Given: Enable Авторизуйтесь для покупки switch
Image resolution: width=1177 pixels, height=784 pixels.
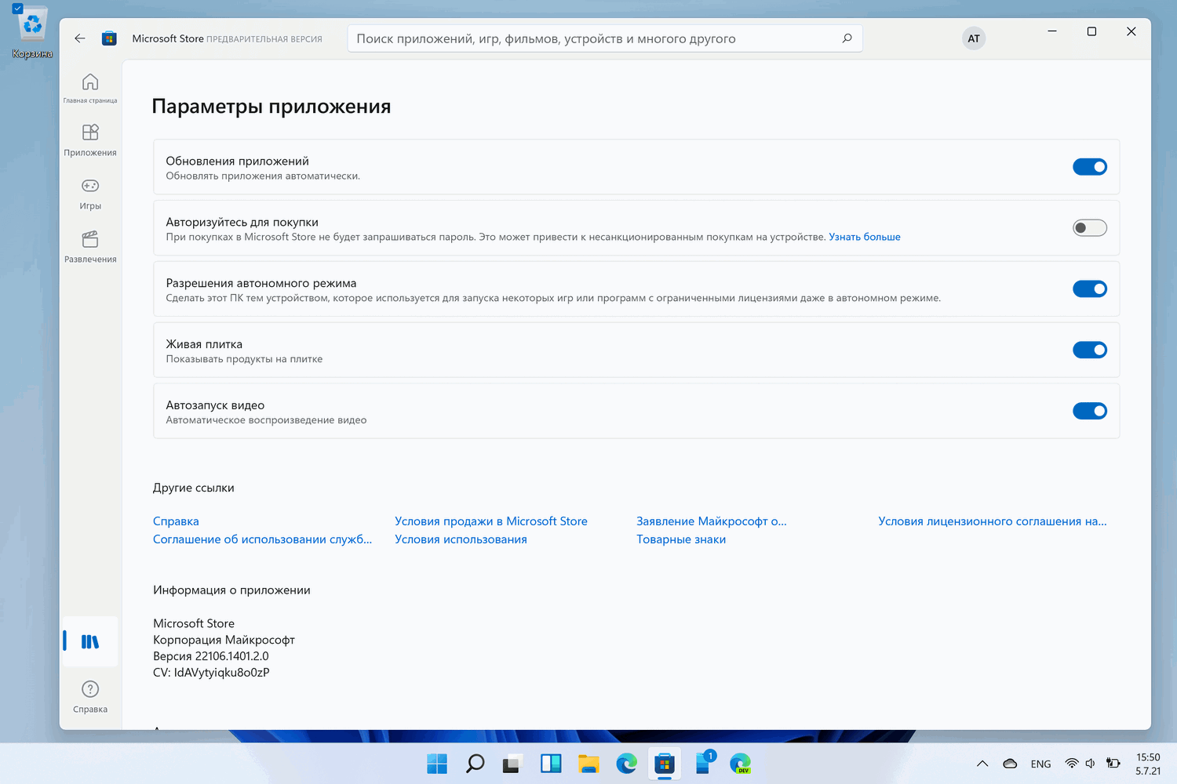Looking at the screenshot, I should pyautogui.click(x=1090, y=228).
